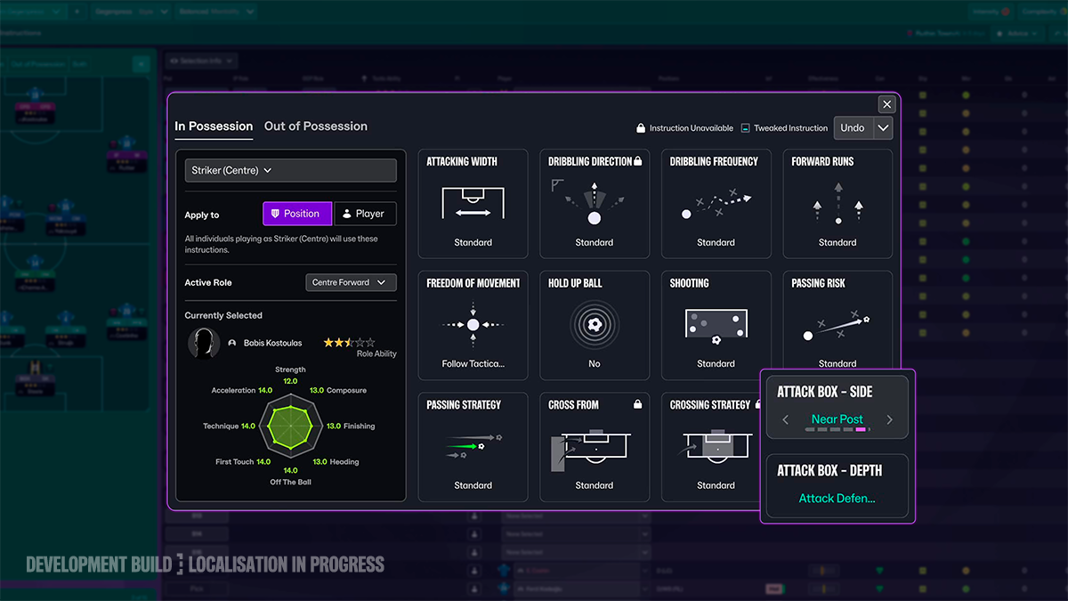Image resolution: width=1068 pixels, height=601 pixels.
Task: Expand the Striker (Centre) position dropdown
Action: tap(290, 170)
